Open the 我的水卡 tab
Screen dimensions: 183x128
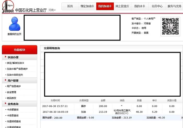(x=140, y=6)
